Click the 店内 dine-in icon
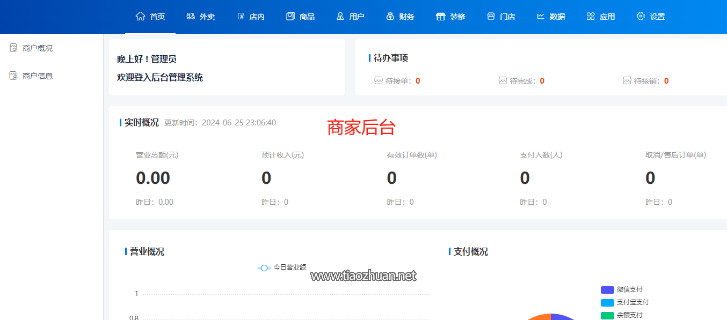727x320 pixels. 241,16
